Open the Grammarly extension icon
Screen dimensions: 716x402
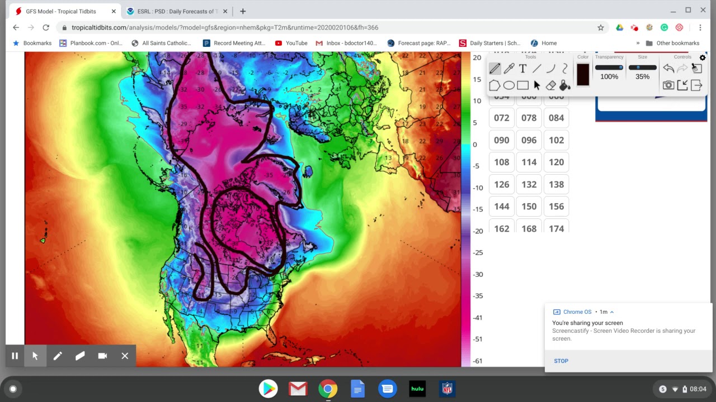click(664, 27)
